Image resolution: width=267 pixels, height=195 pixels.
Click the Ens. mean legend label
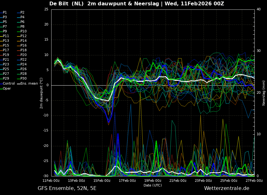(29, 84)
